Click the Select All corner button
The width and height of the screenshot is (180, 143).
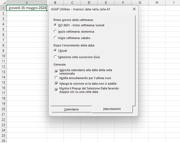click(3, 3)
